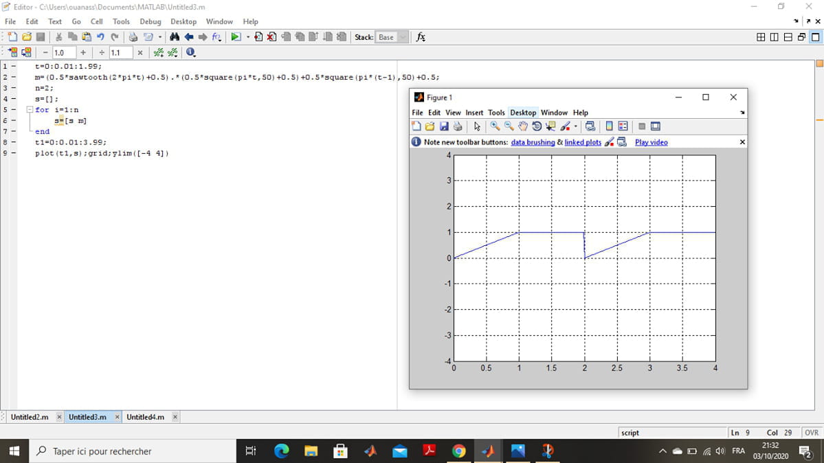Select the Data Cursor tool in Figure 1
The image size is (824, 463).
click(x=550, y=126)
